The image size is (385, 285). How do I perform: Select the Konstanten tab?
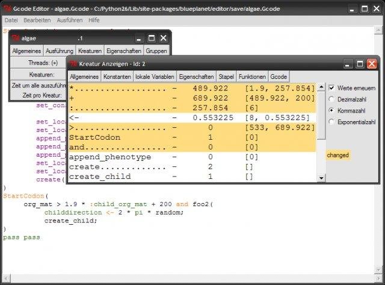117,77
